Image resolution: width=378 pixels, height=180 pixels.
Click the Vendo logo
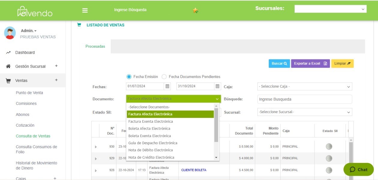point(35,11)
